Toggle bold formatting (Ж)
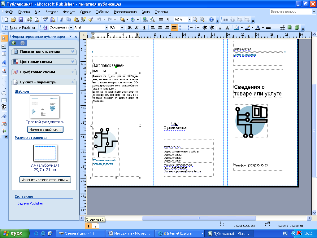The image size is (317, 238). point(130,28)
